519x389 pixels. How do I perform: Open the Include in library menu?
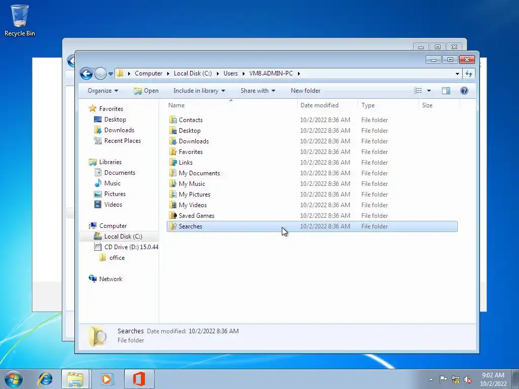199,91
